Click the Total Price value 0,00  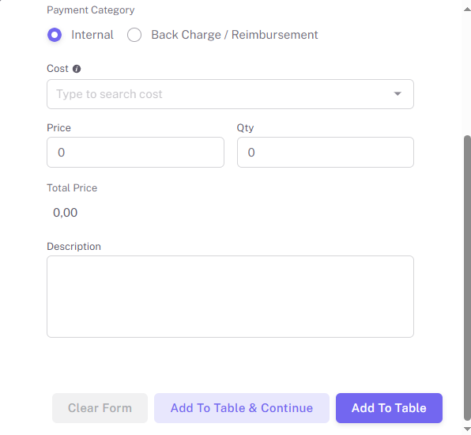coord(65,213)
